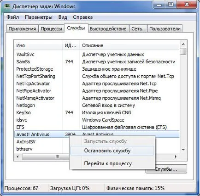The height and width of the screenshot is (196, 200).
Task: Select the NetTcpActivator service row
Action: coord(97,84)
